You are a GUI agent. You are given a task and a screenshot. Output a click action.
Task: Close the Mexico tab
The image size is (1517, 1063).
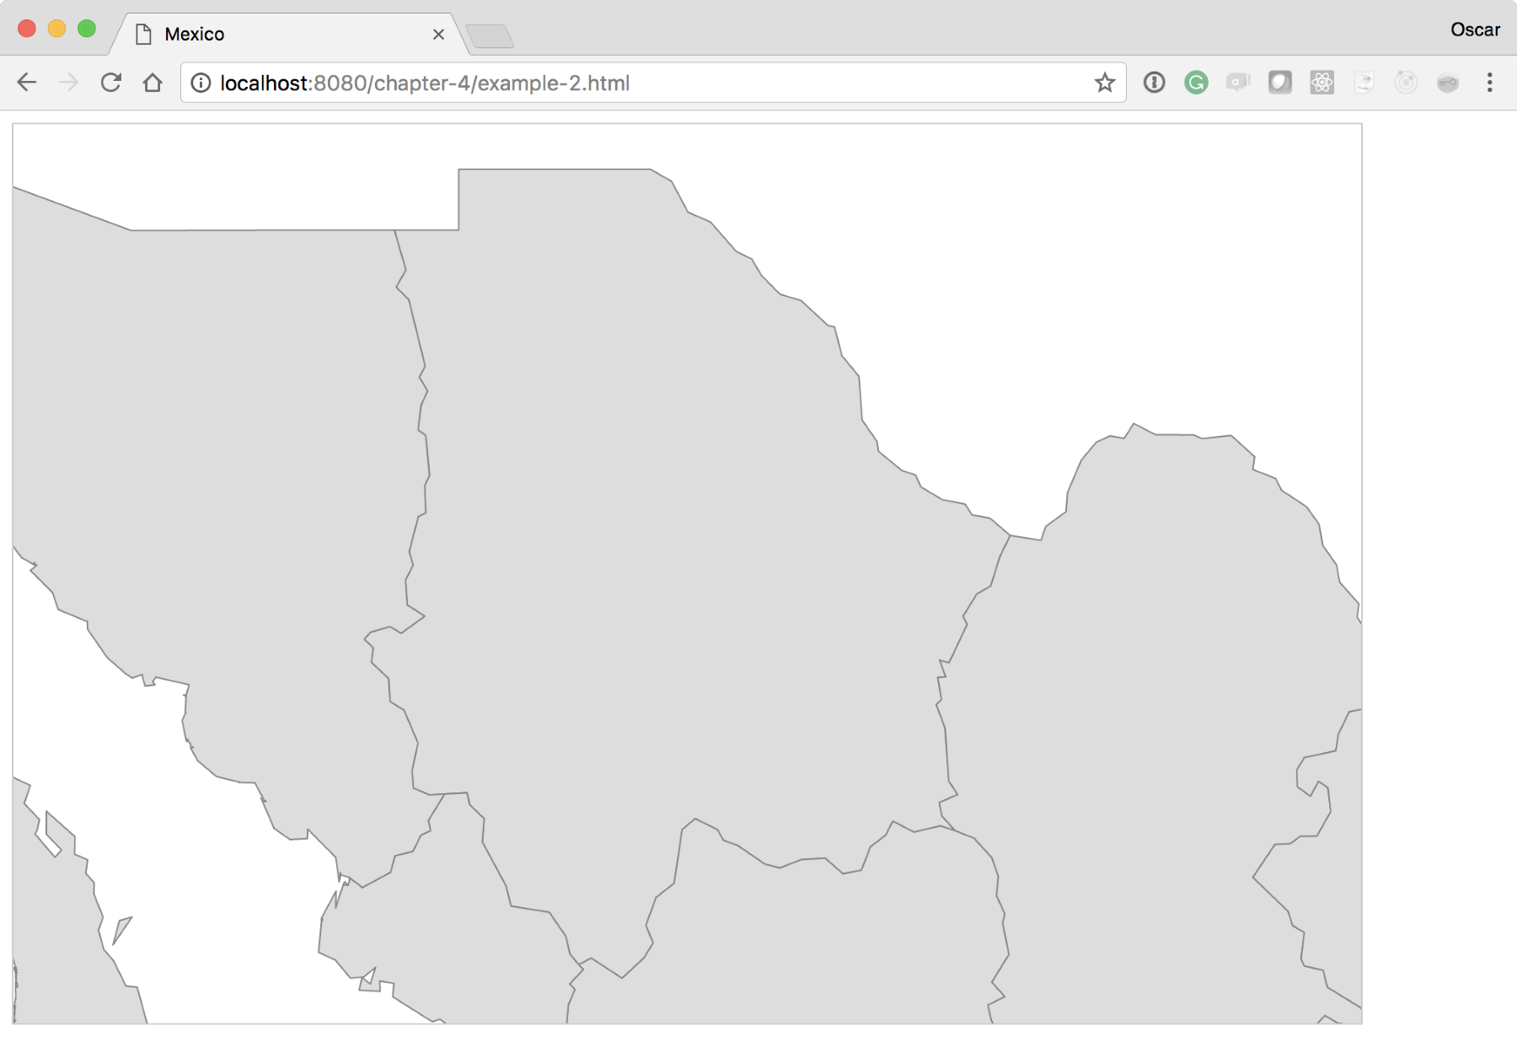coord(438,35)
